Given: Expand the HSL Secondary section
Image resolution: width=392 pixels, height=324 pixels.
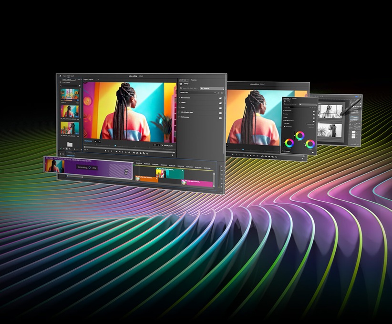Looking at the screenshot, I should (179, 117).
